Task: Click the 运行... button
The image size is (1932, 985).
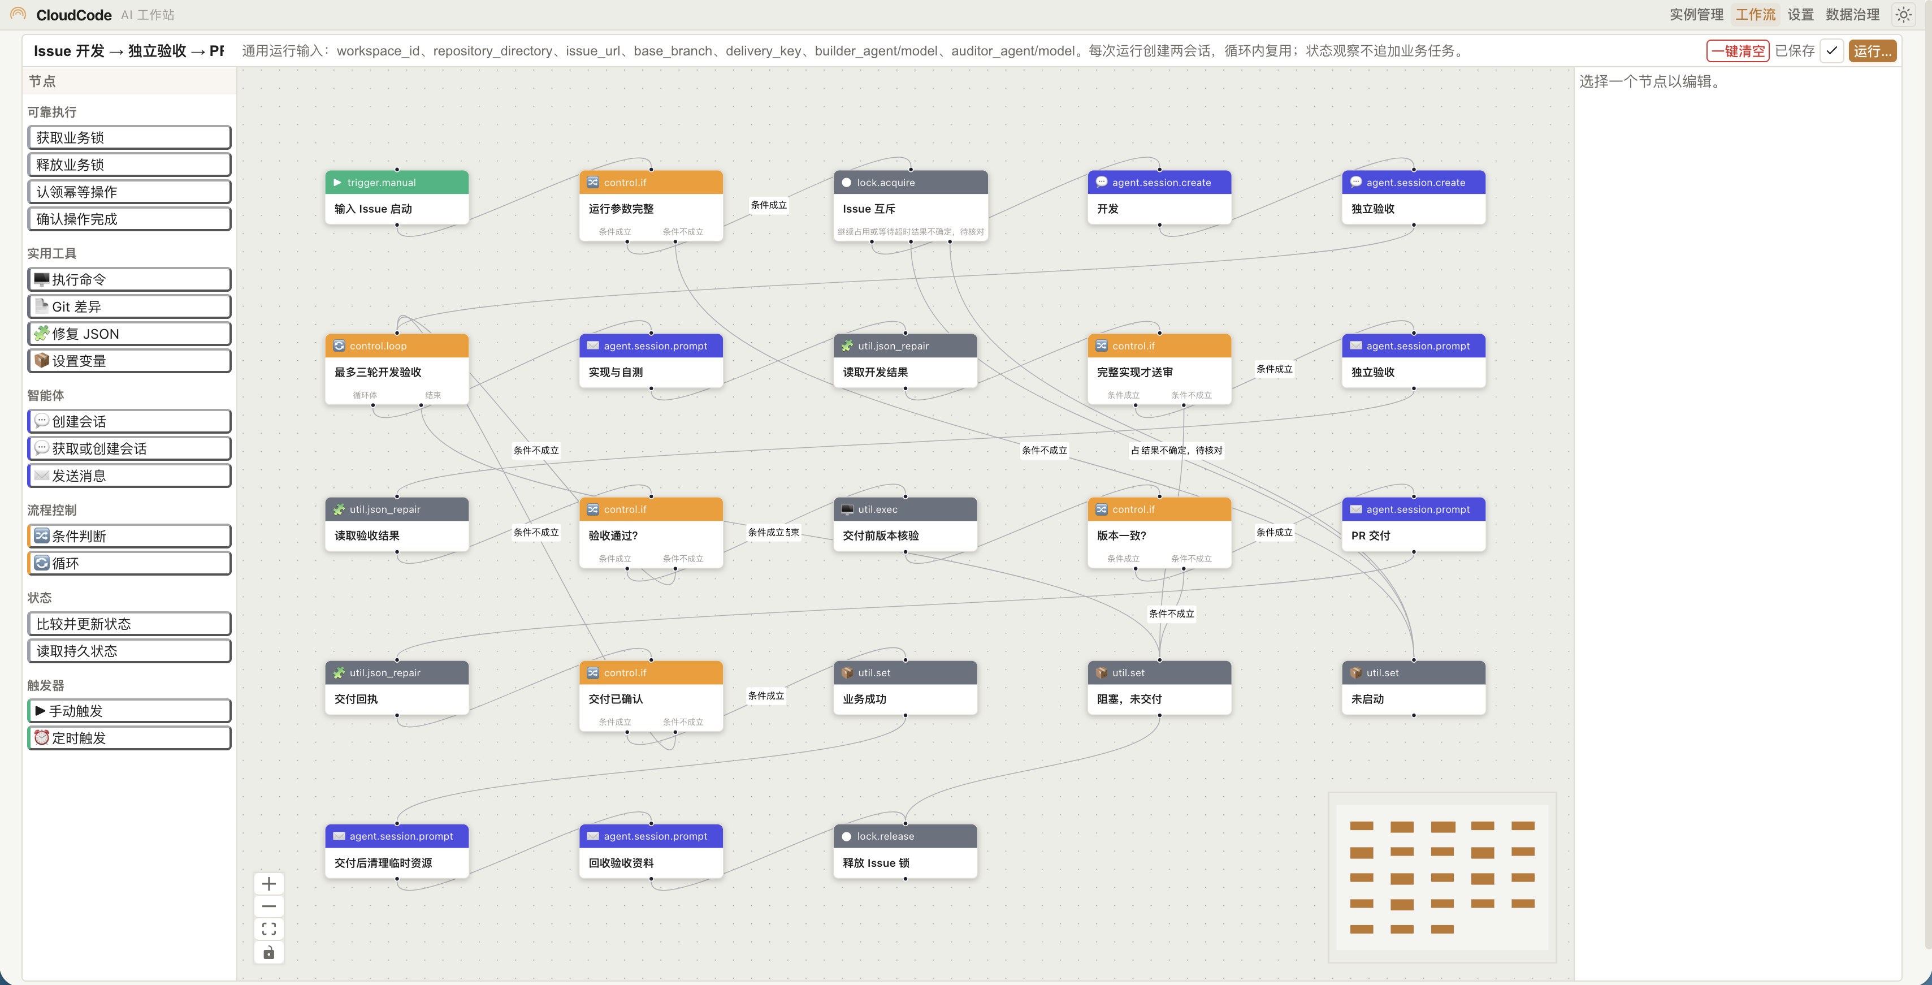Action: point(1872,50)
